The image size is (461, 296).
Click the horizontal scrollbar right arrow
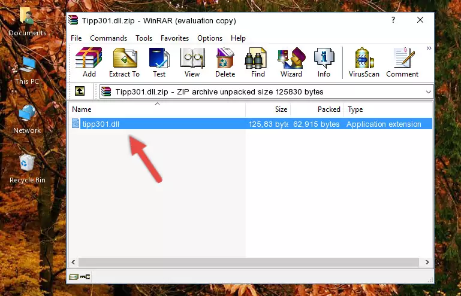427,262
